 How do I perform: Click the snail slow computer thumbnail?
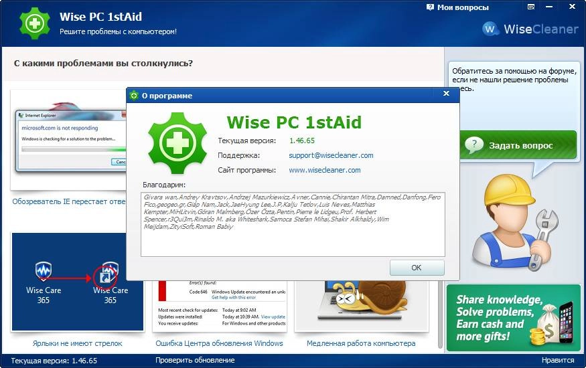pos(362,304)
